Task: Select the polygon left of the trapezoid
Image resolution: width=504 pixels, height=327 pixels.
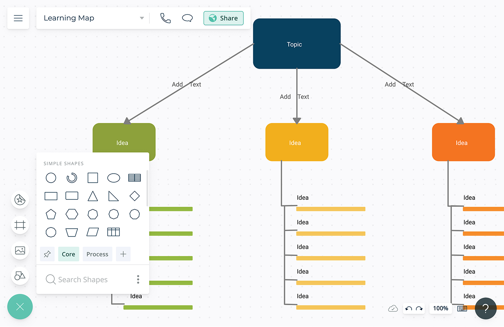Action: tap(51, 232)
